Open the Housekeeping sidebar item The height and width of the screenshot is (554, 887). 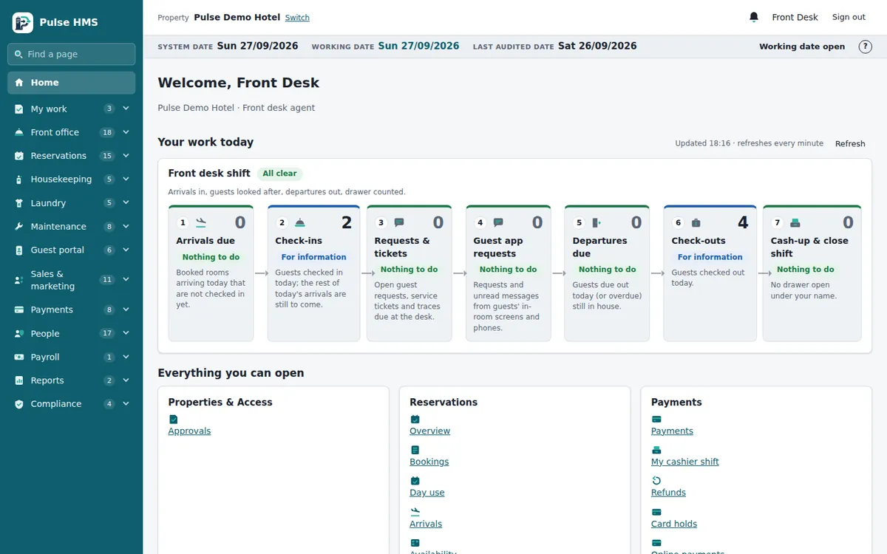71,179
